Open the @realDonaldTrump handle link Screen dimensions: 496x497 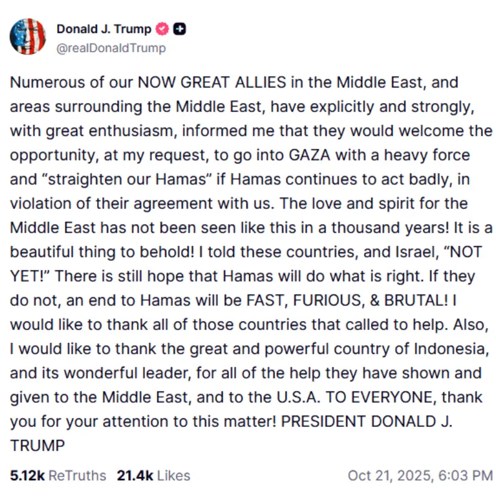[x=111, y=48]
